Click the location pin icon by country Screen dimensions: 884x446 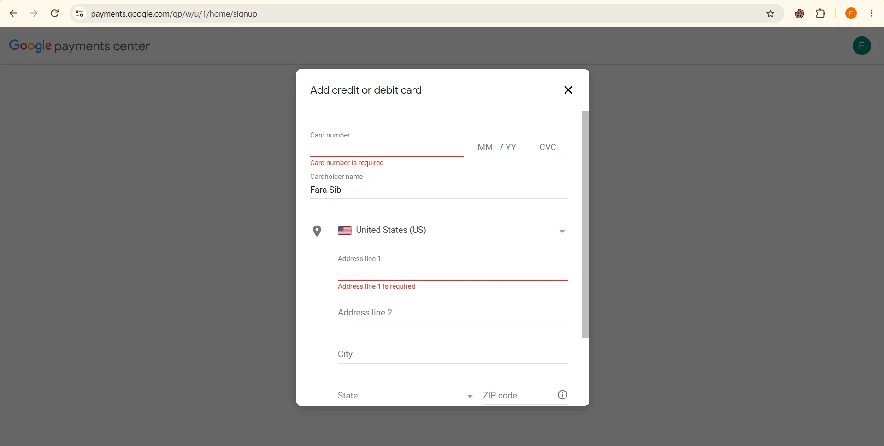pos(317,231)
